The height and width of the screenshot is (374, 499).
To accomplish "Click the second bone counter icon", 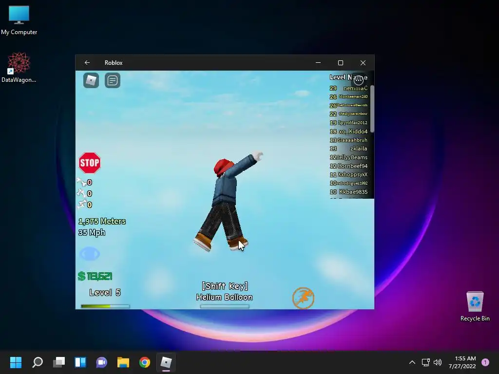I will [81, 193].
